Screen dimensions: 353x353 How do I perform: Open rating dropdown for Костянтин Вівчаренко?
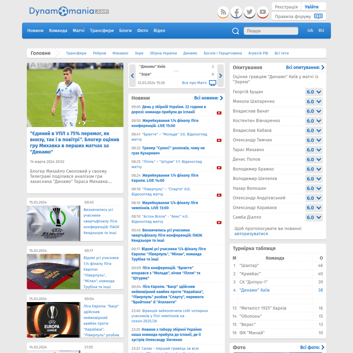(x=314, y=121)
